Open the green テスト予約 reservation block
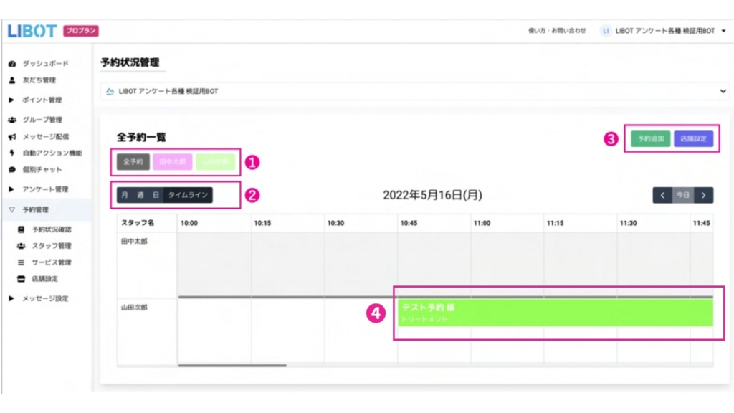 click(x=556, y=313)
